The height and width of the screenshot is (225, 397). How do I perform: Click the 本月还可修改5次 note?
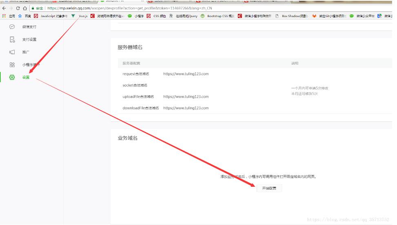(x=304, y=94)
